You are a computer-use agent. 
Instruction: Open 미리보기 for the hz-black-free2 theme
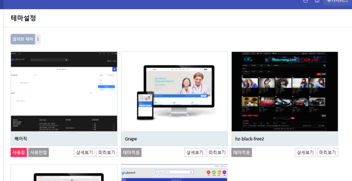coord(327,152)
